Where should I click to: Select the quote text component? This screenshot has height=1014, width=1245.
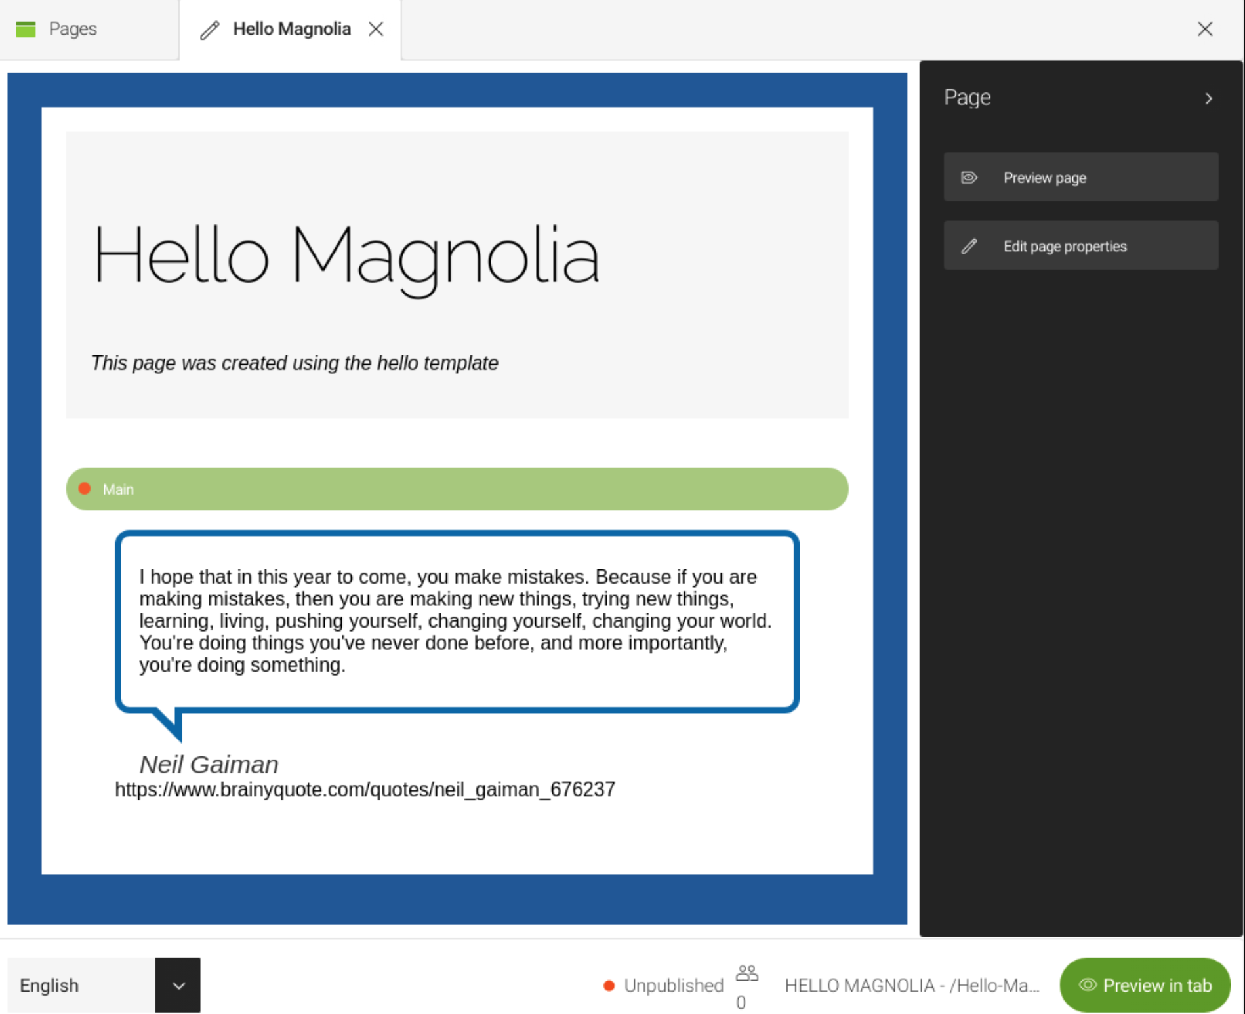click(x=457, y=620)
